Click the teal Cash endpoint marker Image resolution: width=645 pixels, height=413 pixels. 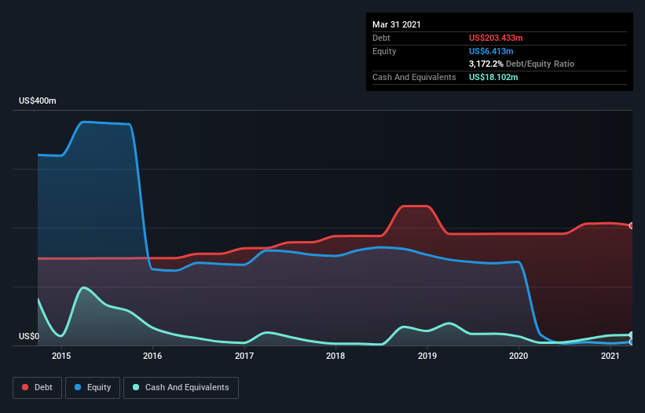[632, 335]
